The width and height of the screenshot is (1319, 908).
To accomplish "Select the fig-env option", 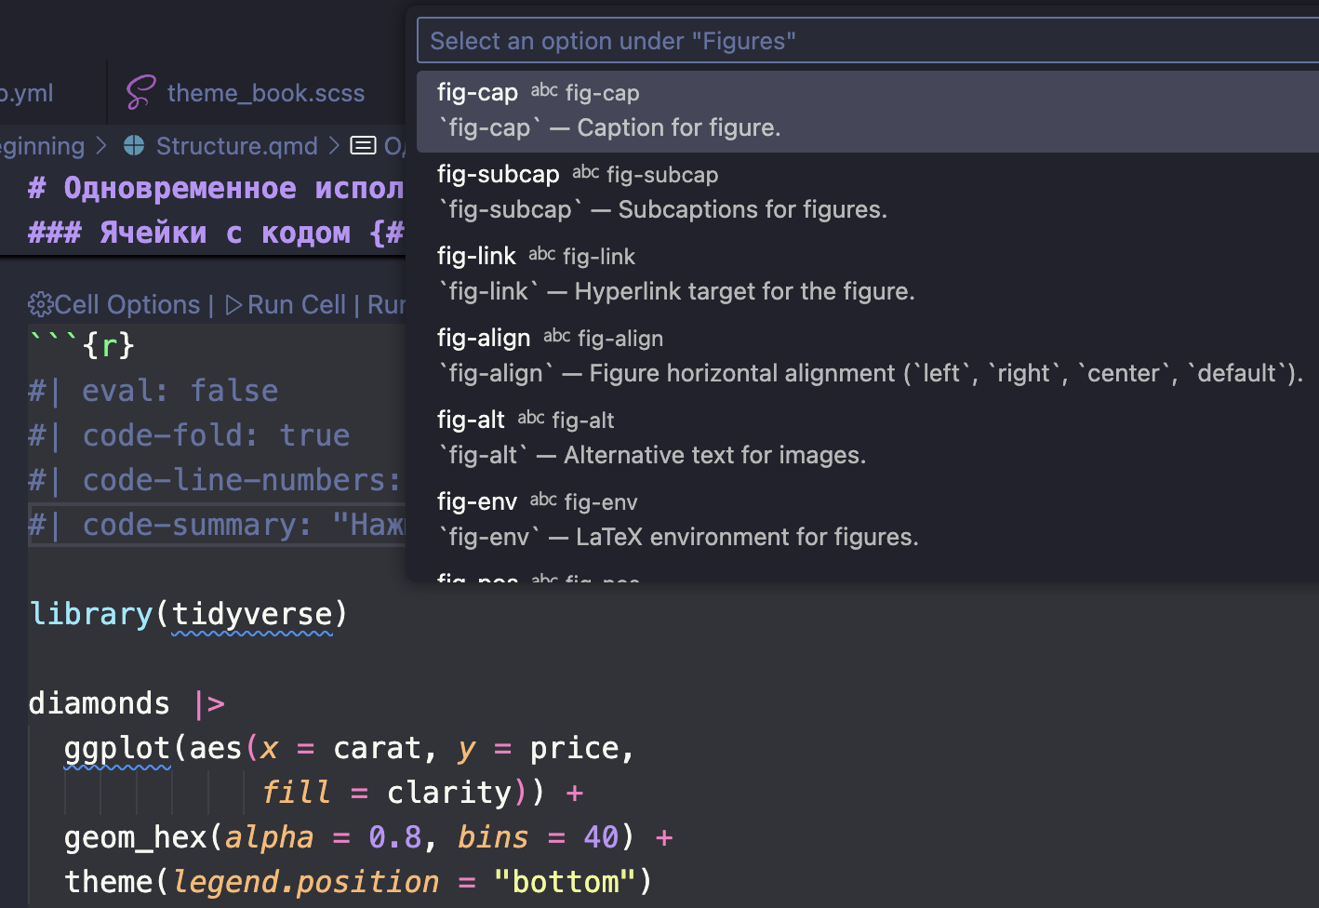I will pos(868,520).
